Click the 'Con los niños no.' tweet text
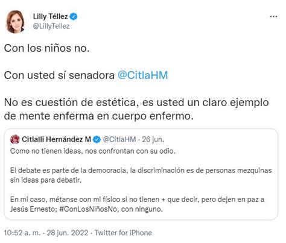The image size is (286, 243). [46, 48]
